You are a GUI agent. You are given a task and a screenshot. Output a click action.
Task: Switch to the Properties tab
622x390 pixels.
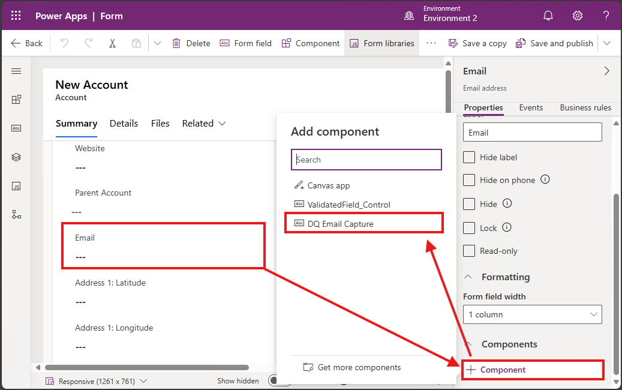click(x=483, y=107)
